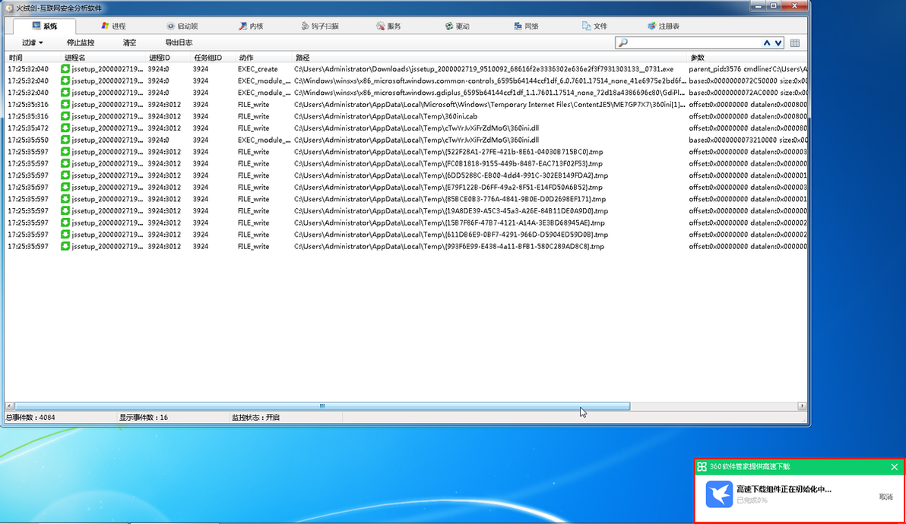
Task: Open the 服务 (Services) tab icon
Action: [380, 26]
